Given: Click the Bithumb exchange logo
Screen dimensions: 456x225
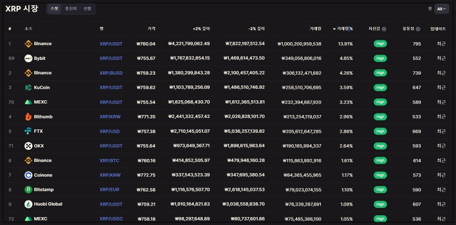Looking at the screenshot, I should coord(28,117).
